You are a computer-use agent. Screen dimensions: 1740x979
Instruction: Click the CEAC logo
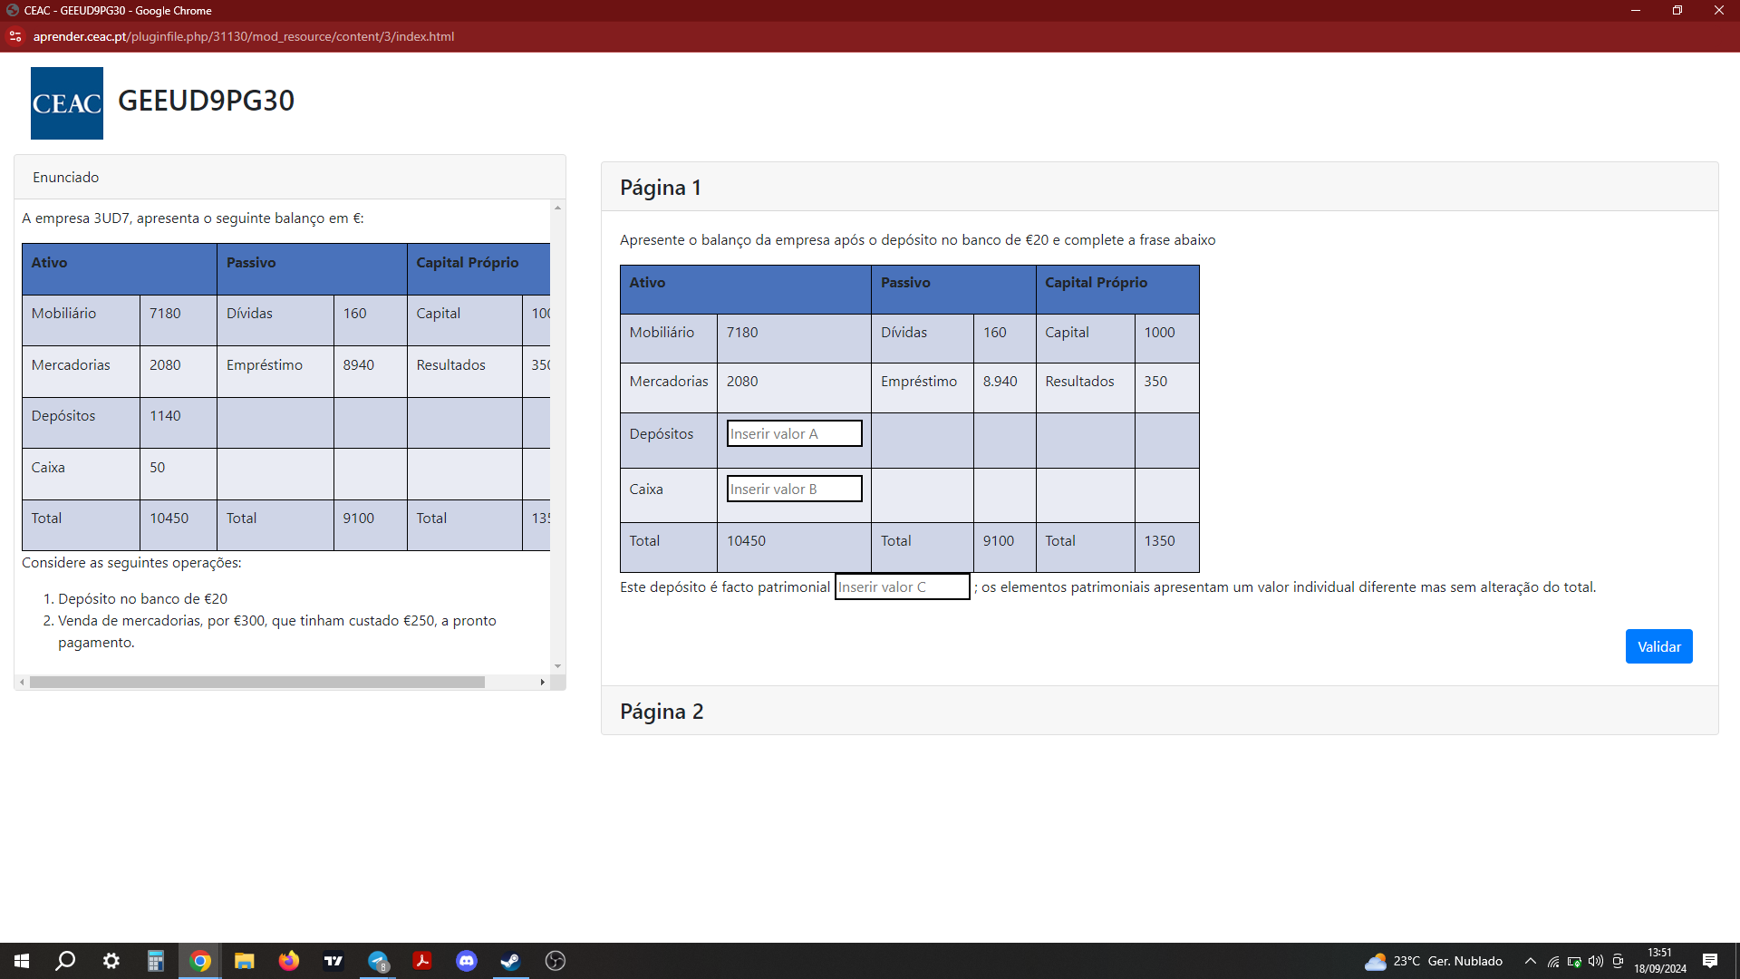pyautogui.click(x=67, y=103)
